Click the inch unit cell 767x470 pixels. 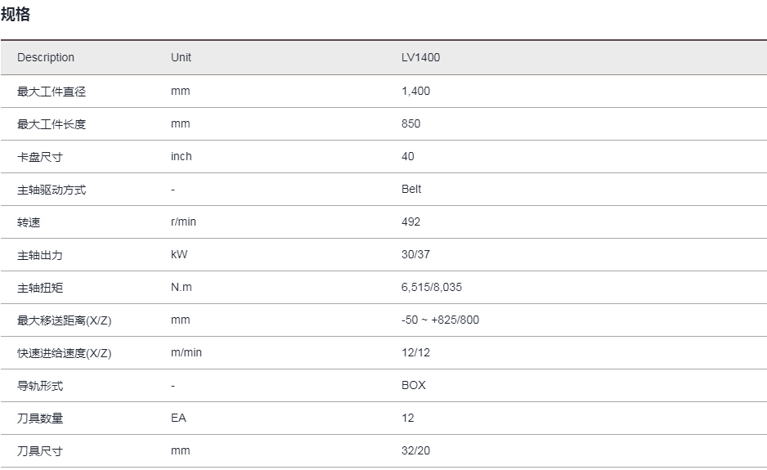(x=181, y=157)
